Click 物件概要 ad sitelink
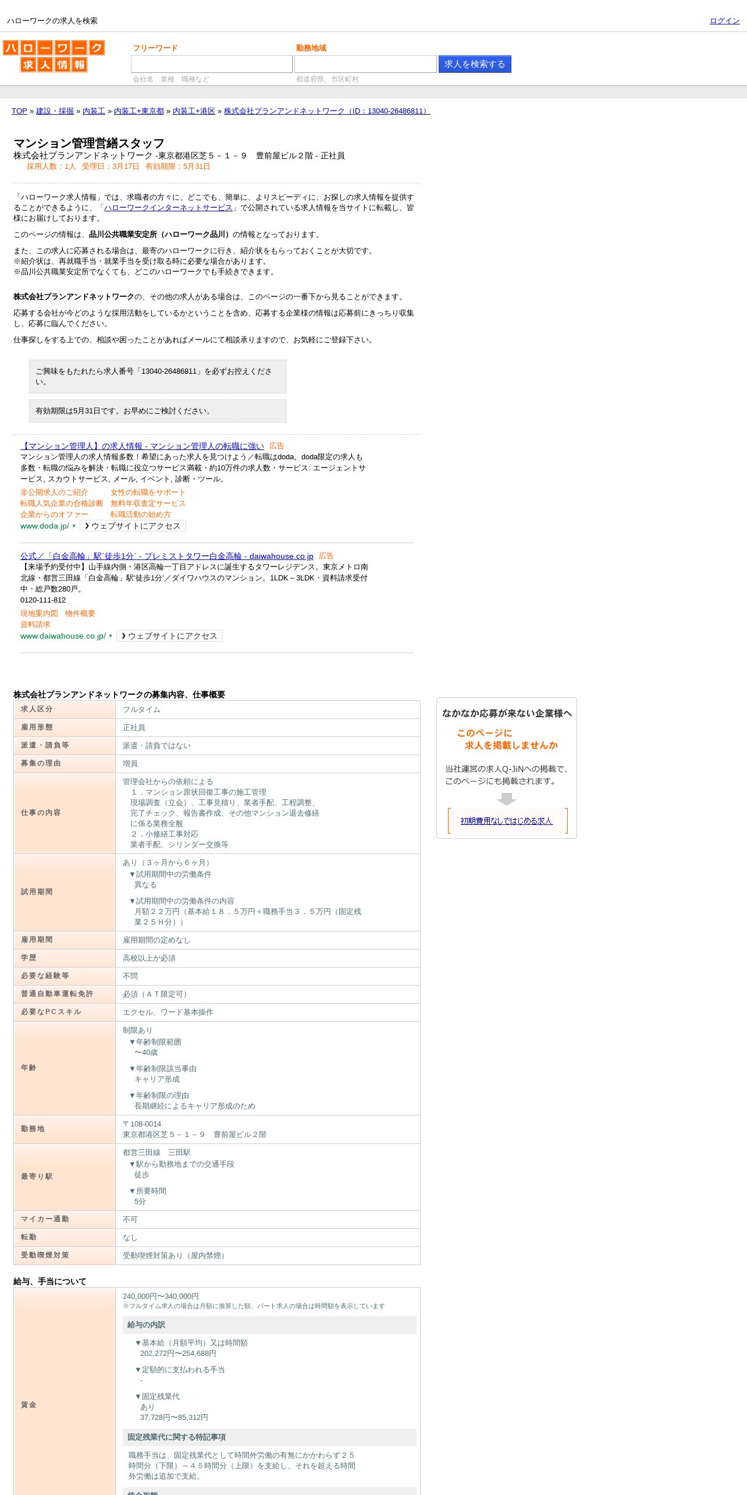The width and height of the screenshot is (747, 1495). coord(80,614)
